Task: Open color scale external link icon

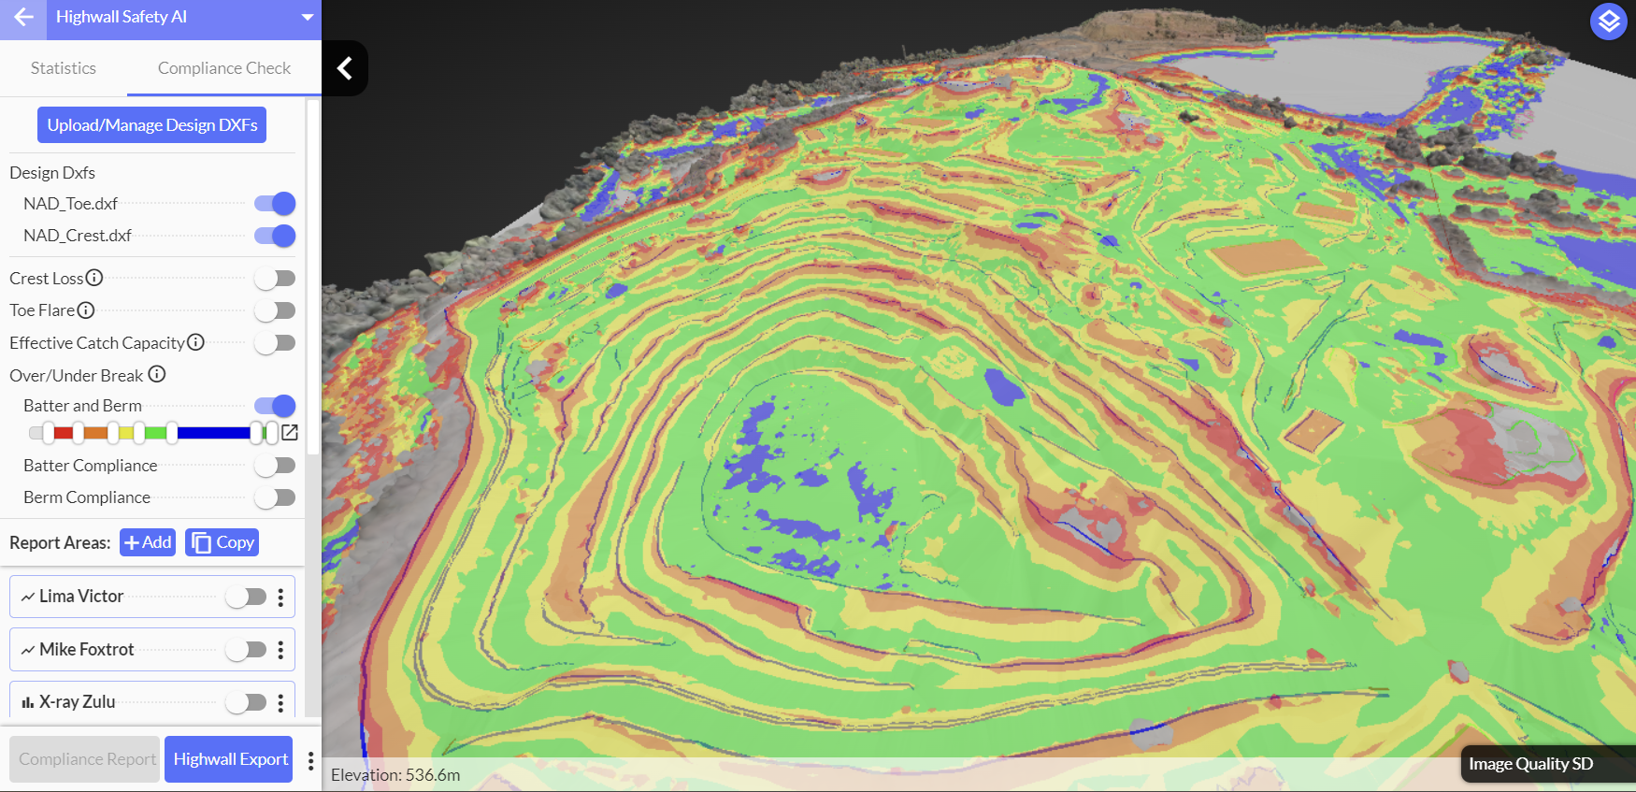Action: coord(290,432)
